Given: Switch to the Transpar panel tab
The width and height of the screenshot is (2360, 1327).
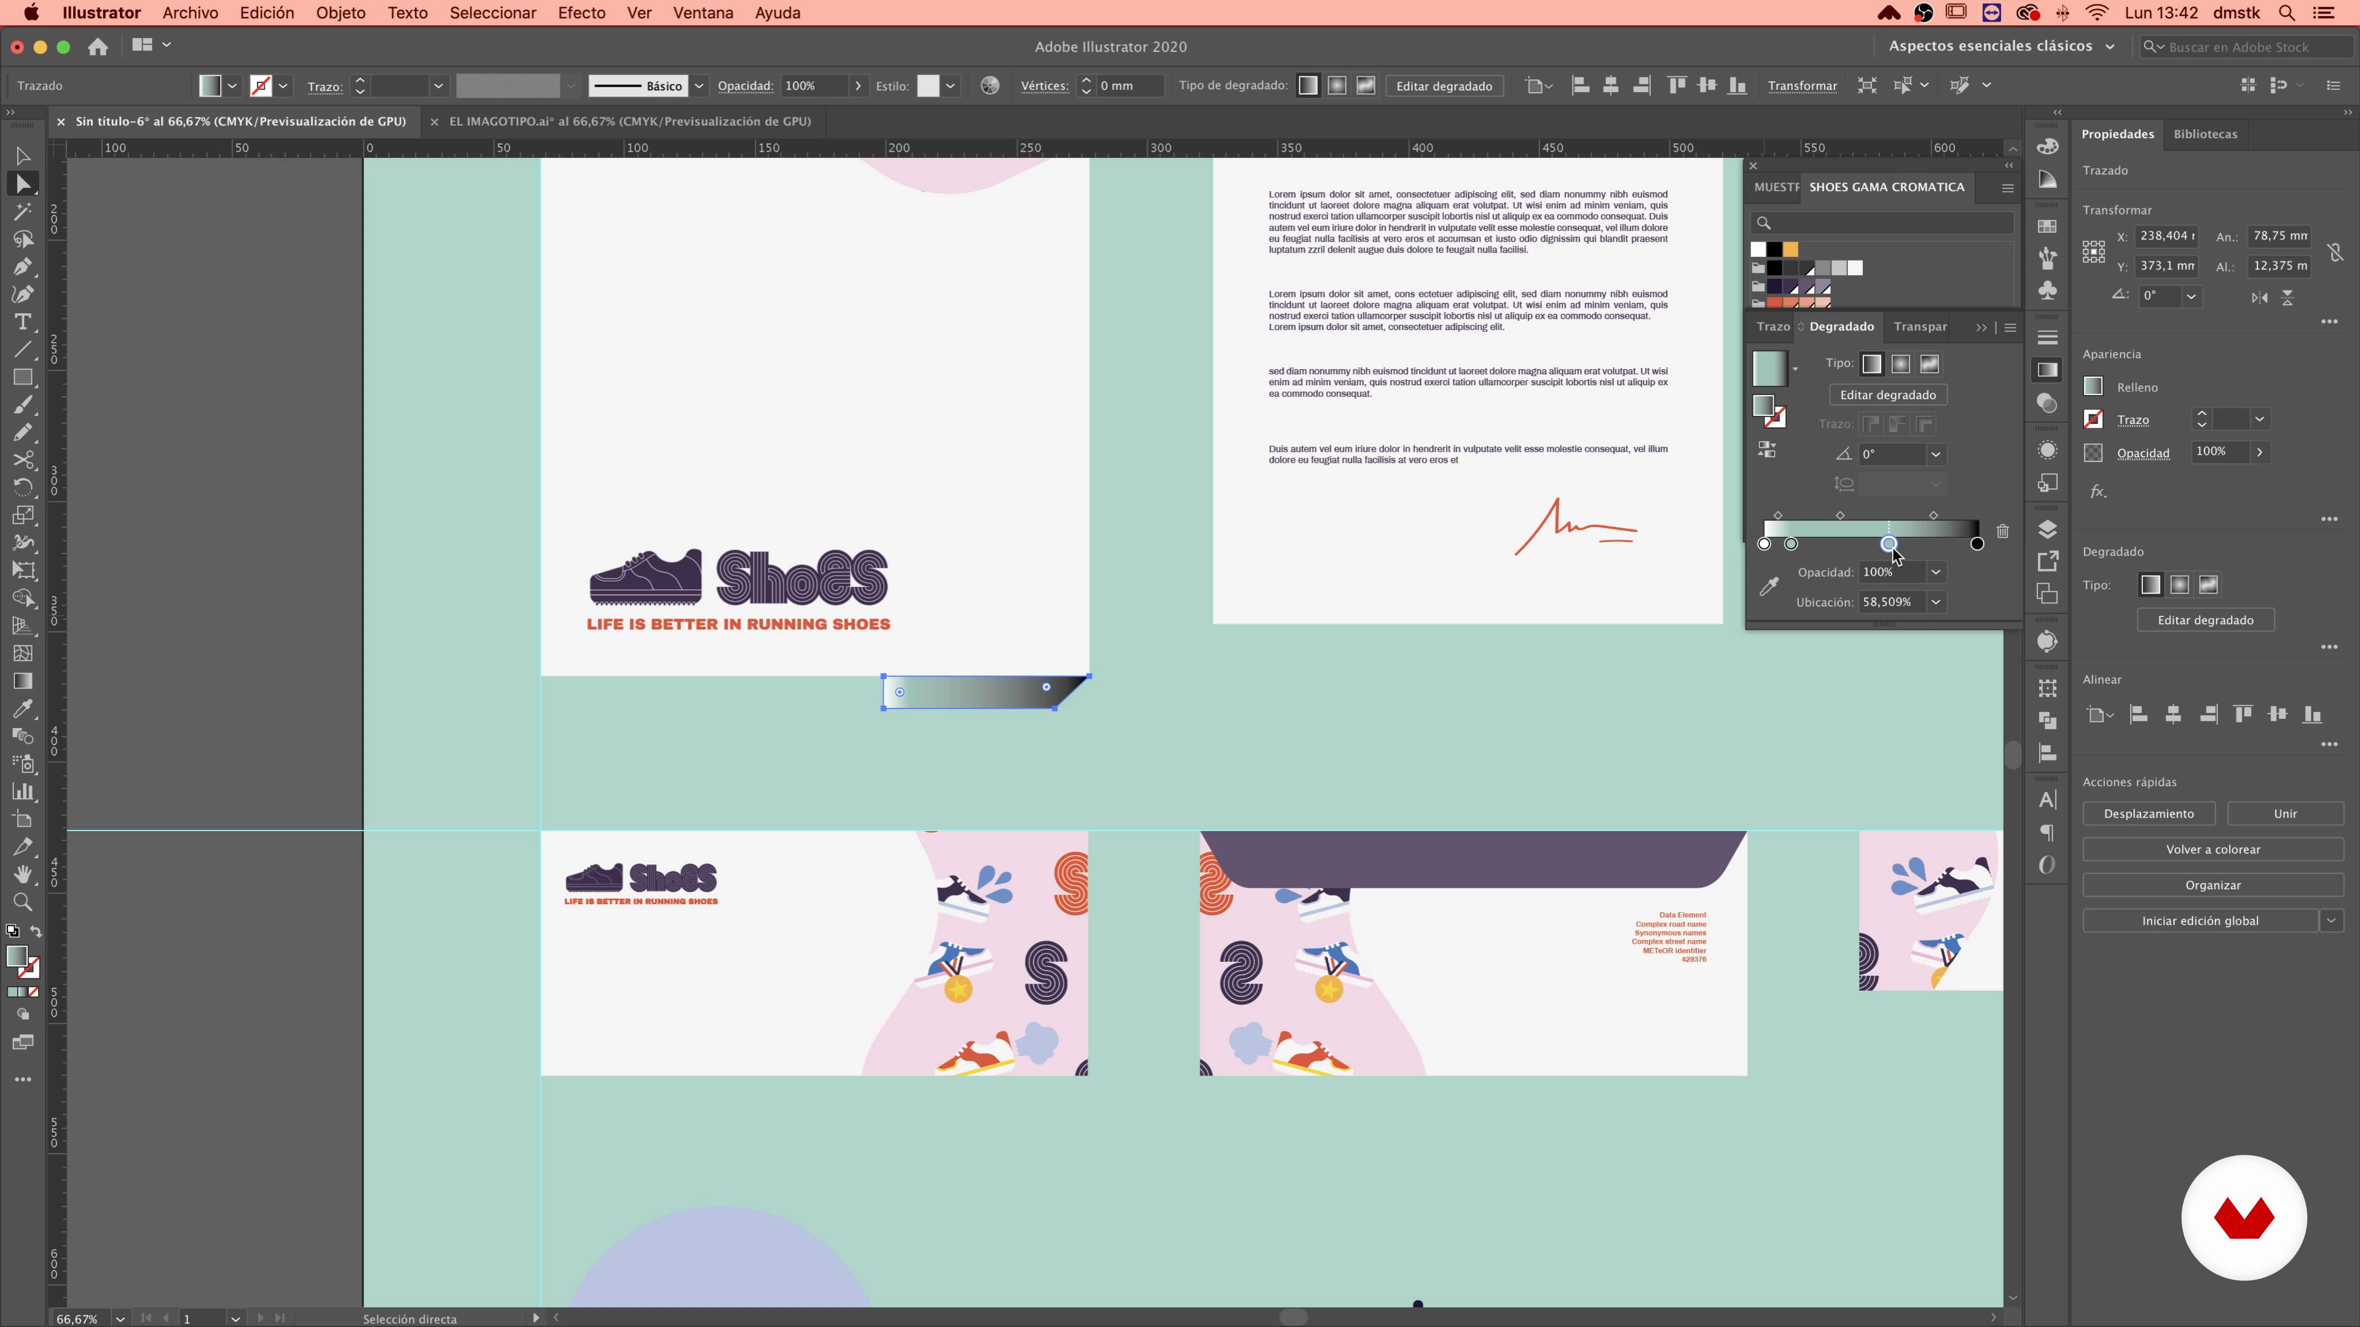Looking at the screenshot, I should click(1920, 326).
